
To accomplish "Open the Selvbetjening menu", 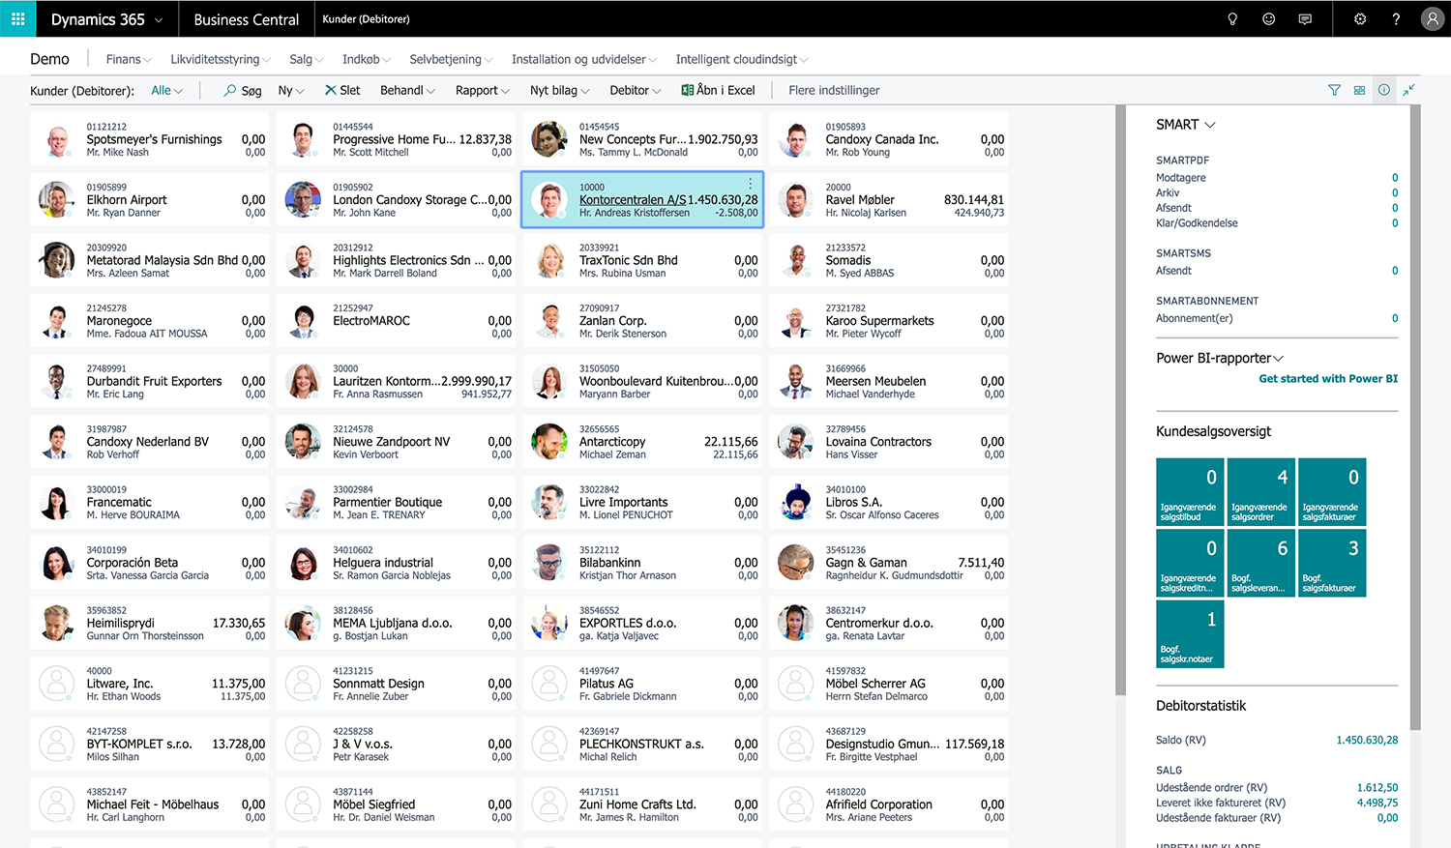I will (x=451, y=59).
